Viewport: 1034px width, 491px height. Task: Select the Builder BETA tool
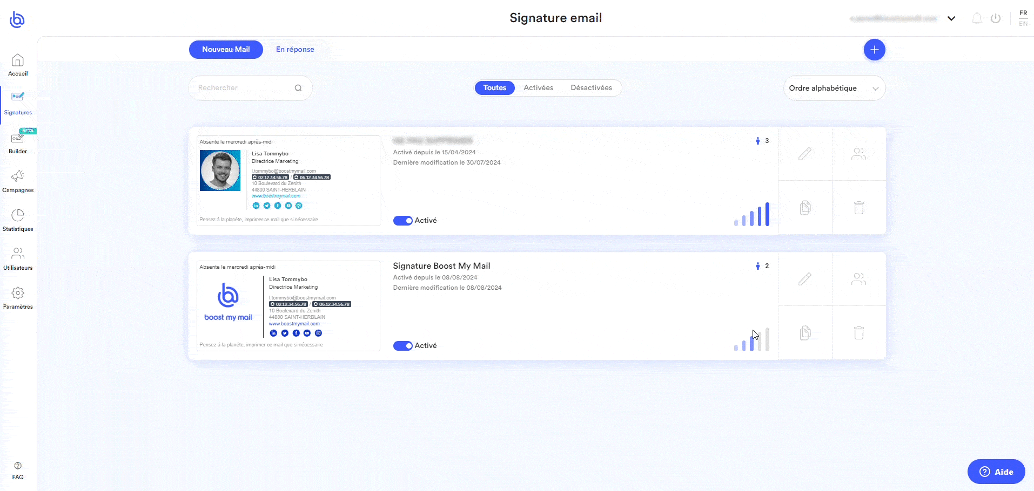pos(18,142)
